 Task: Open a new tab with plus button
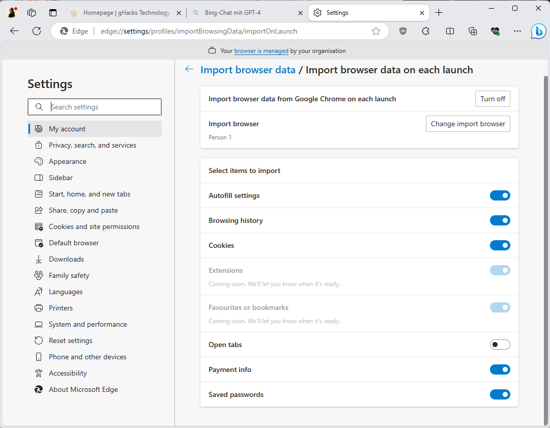439,13
